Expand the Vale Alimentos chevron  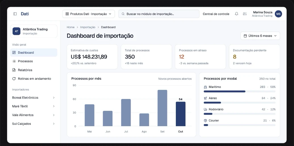(x=54, y=115)
